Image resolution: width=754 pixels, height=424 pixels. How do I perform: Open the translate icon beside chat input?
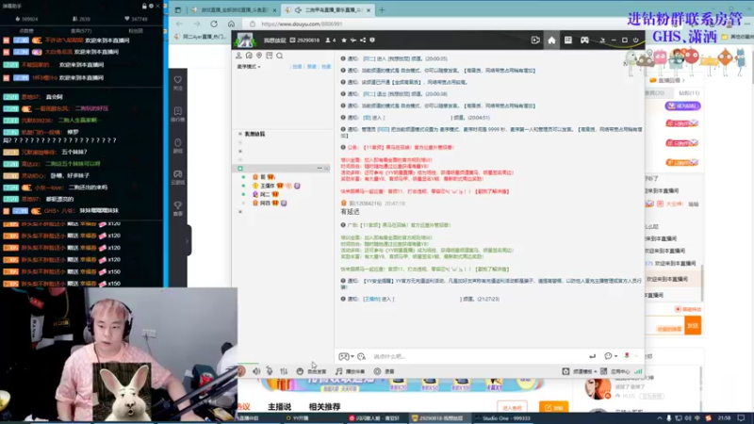point(361,356)
